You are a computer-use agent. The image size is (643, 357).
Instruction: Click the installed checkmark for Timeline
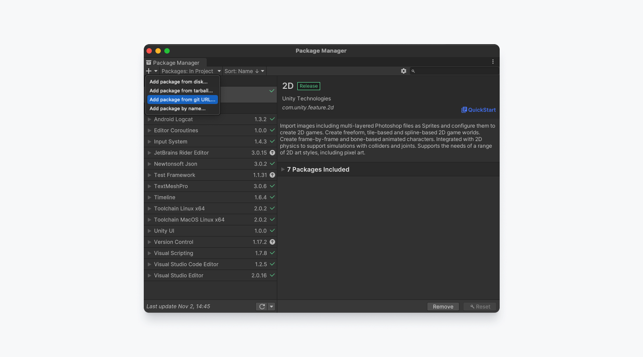point(272,197)
